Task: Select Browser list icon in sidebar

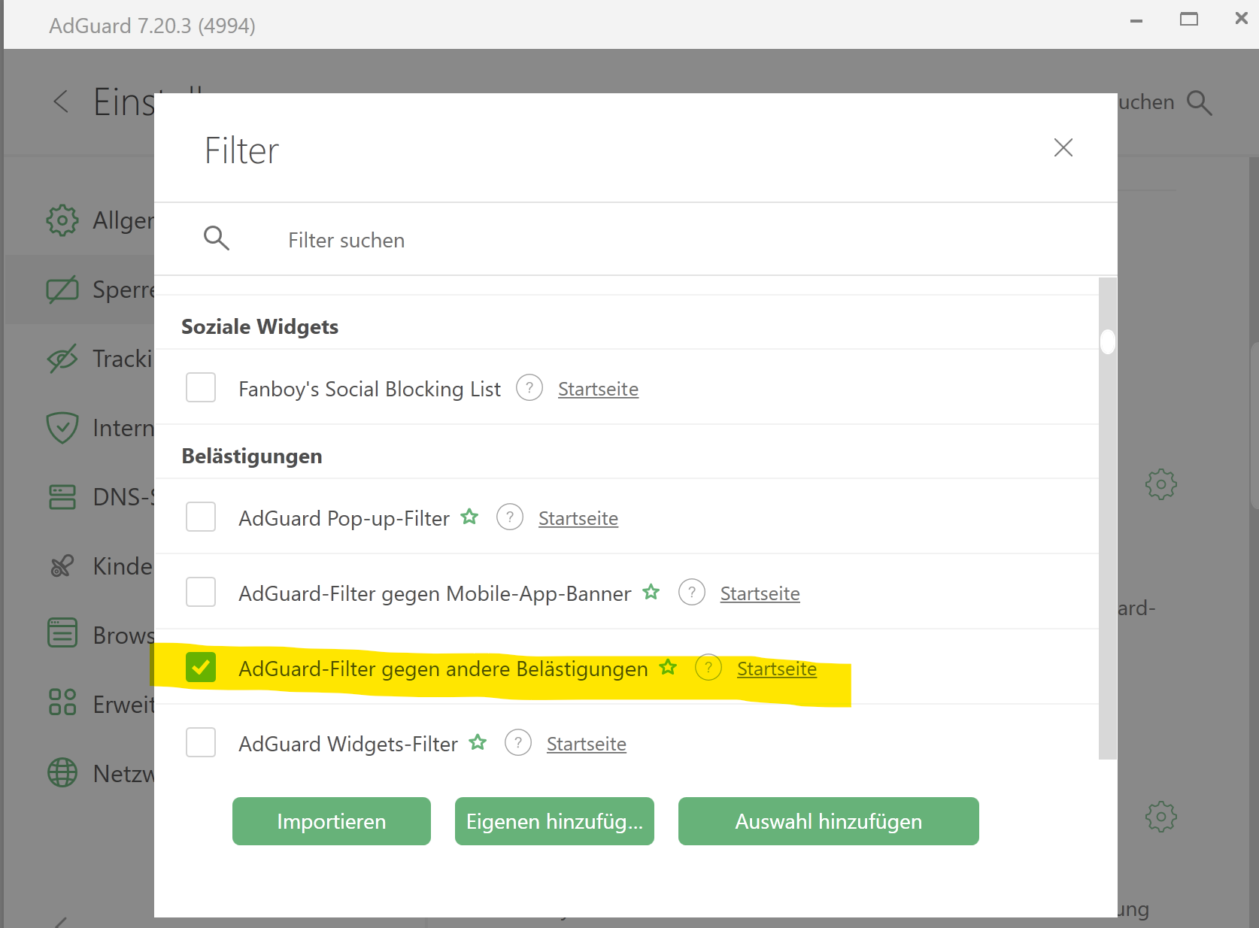Action: click(x=62, y=633)
